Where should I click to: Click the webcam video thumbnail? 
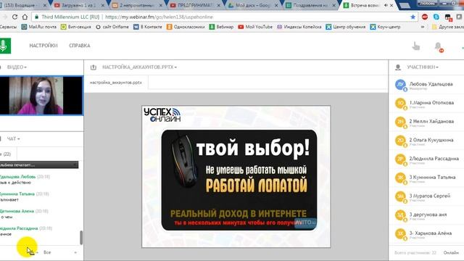41,96
